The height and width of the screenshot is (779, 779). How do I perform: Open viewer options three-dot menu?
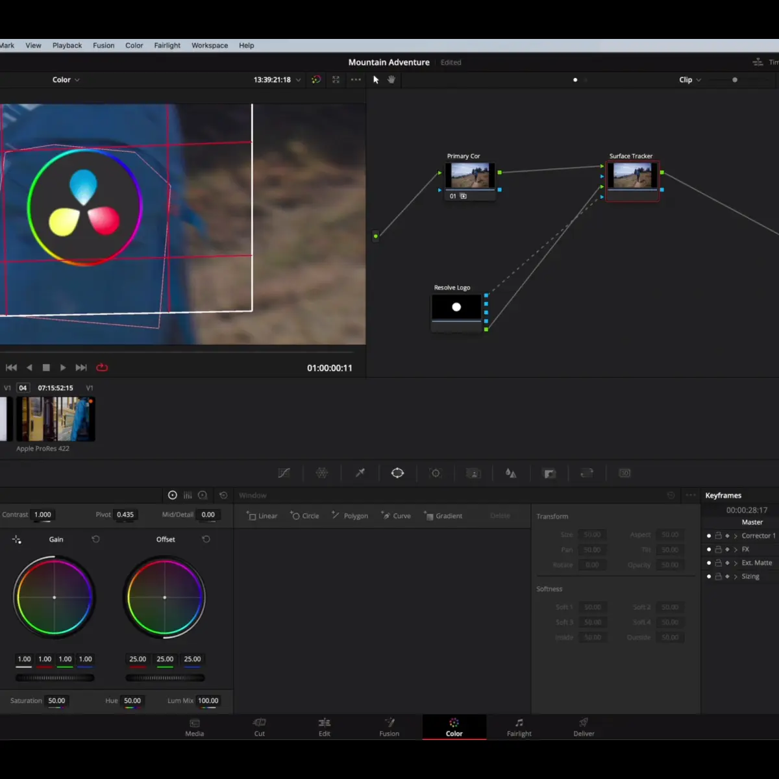(356, 80)
